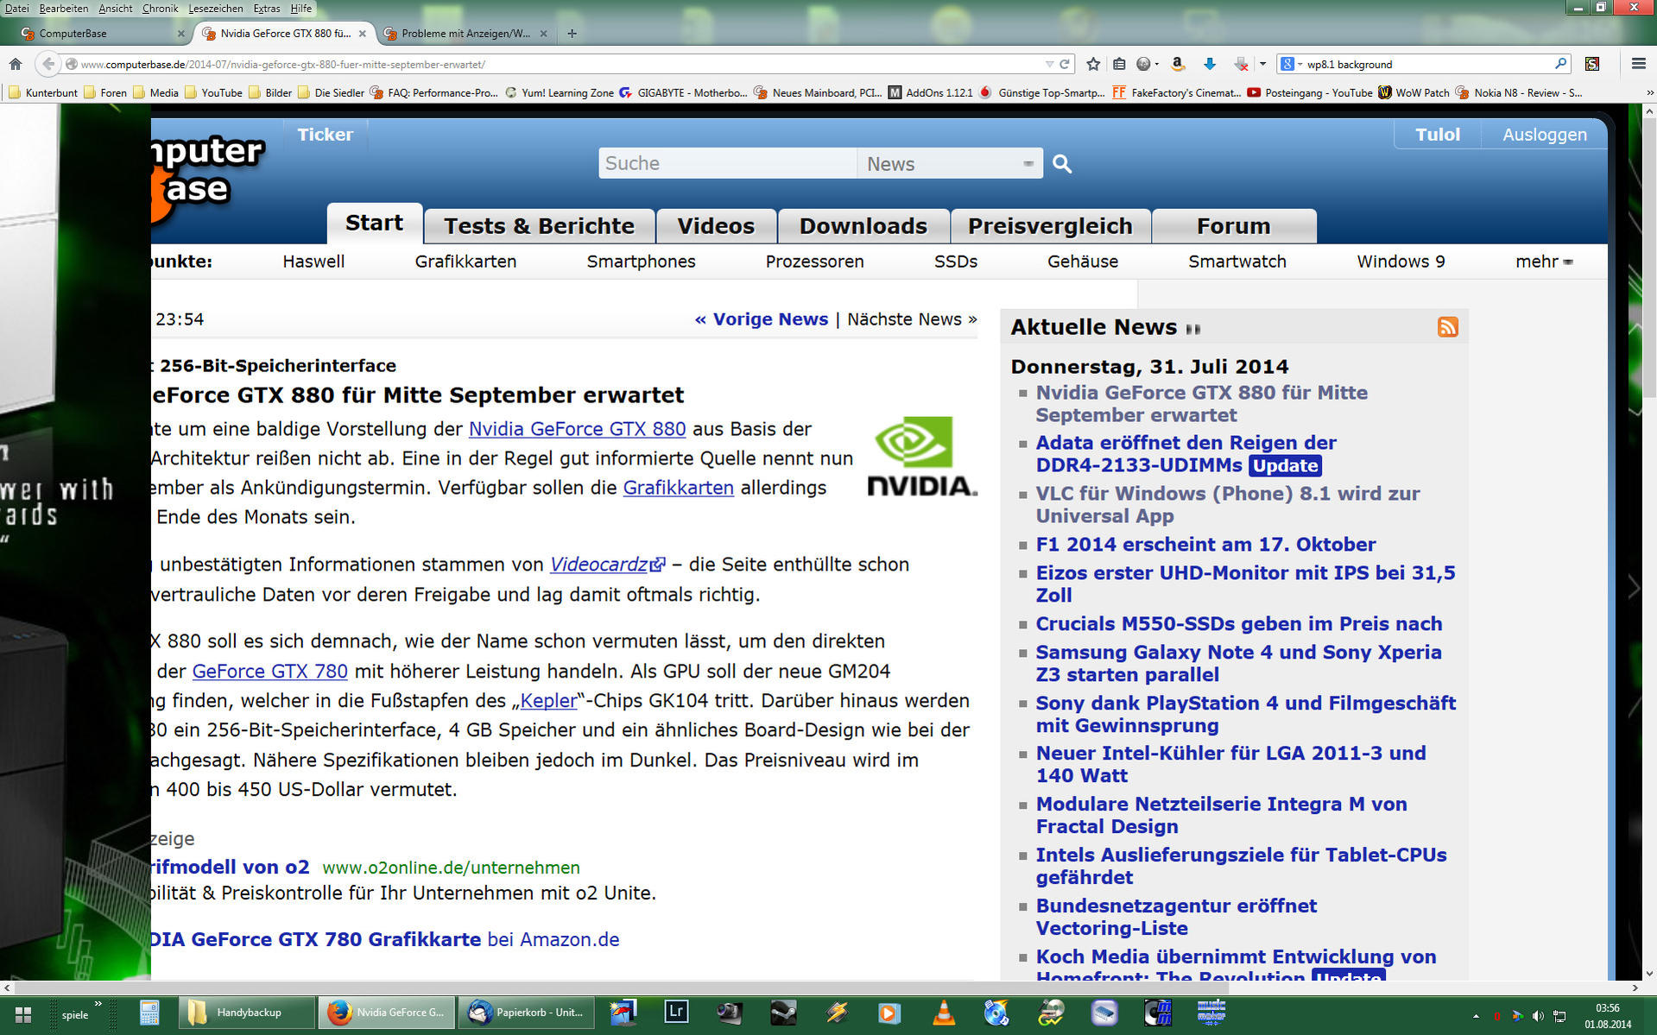This screenshot has height=1035, width=1657.
Task: Open the Downloads site tab
Action: [863, 225]
